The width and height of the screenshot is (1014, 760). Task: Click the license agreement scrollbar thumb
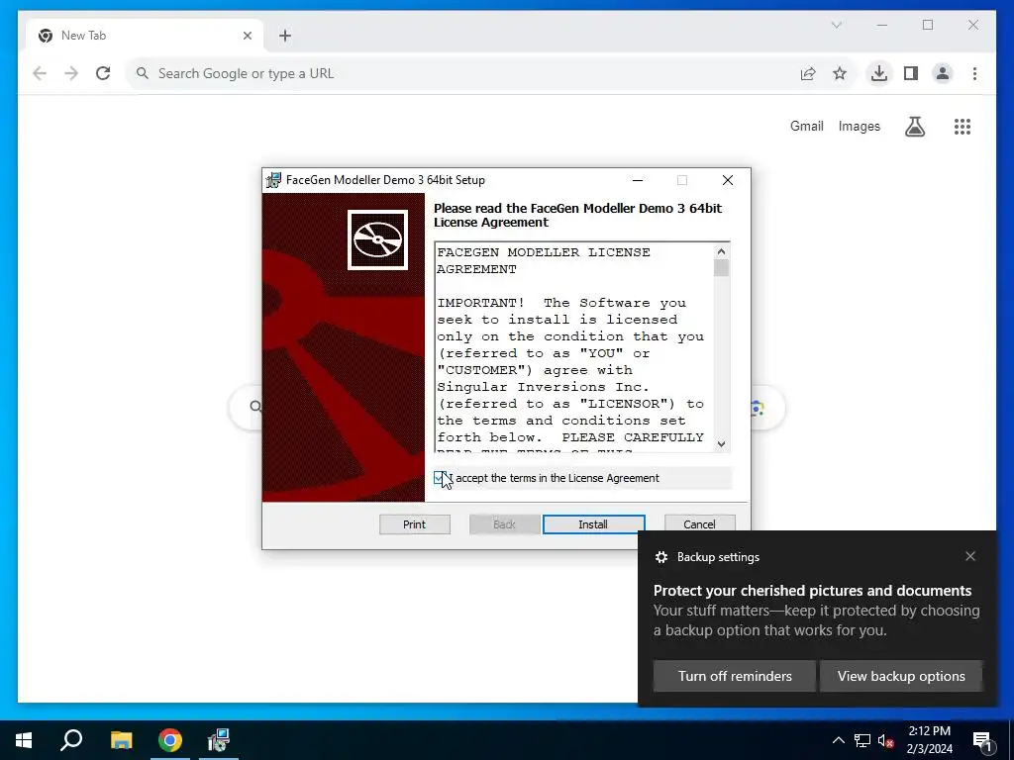click(x=721, y=267)
